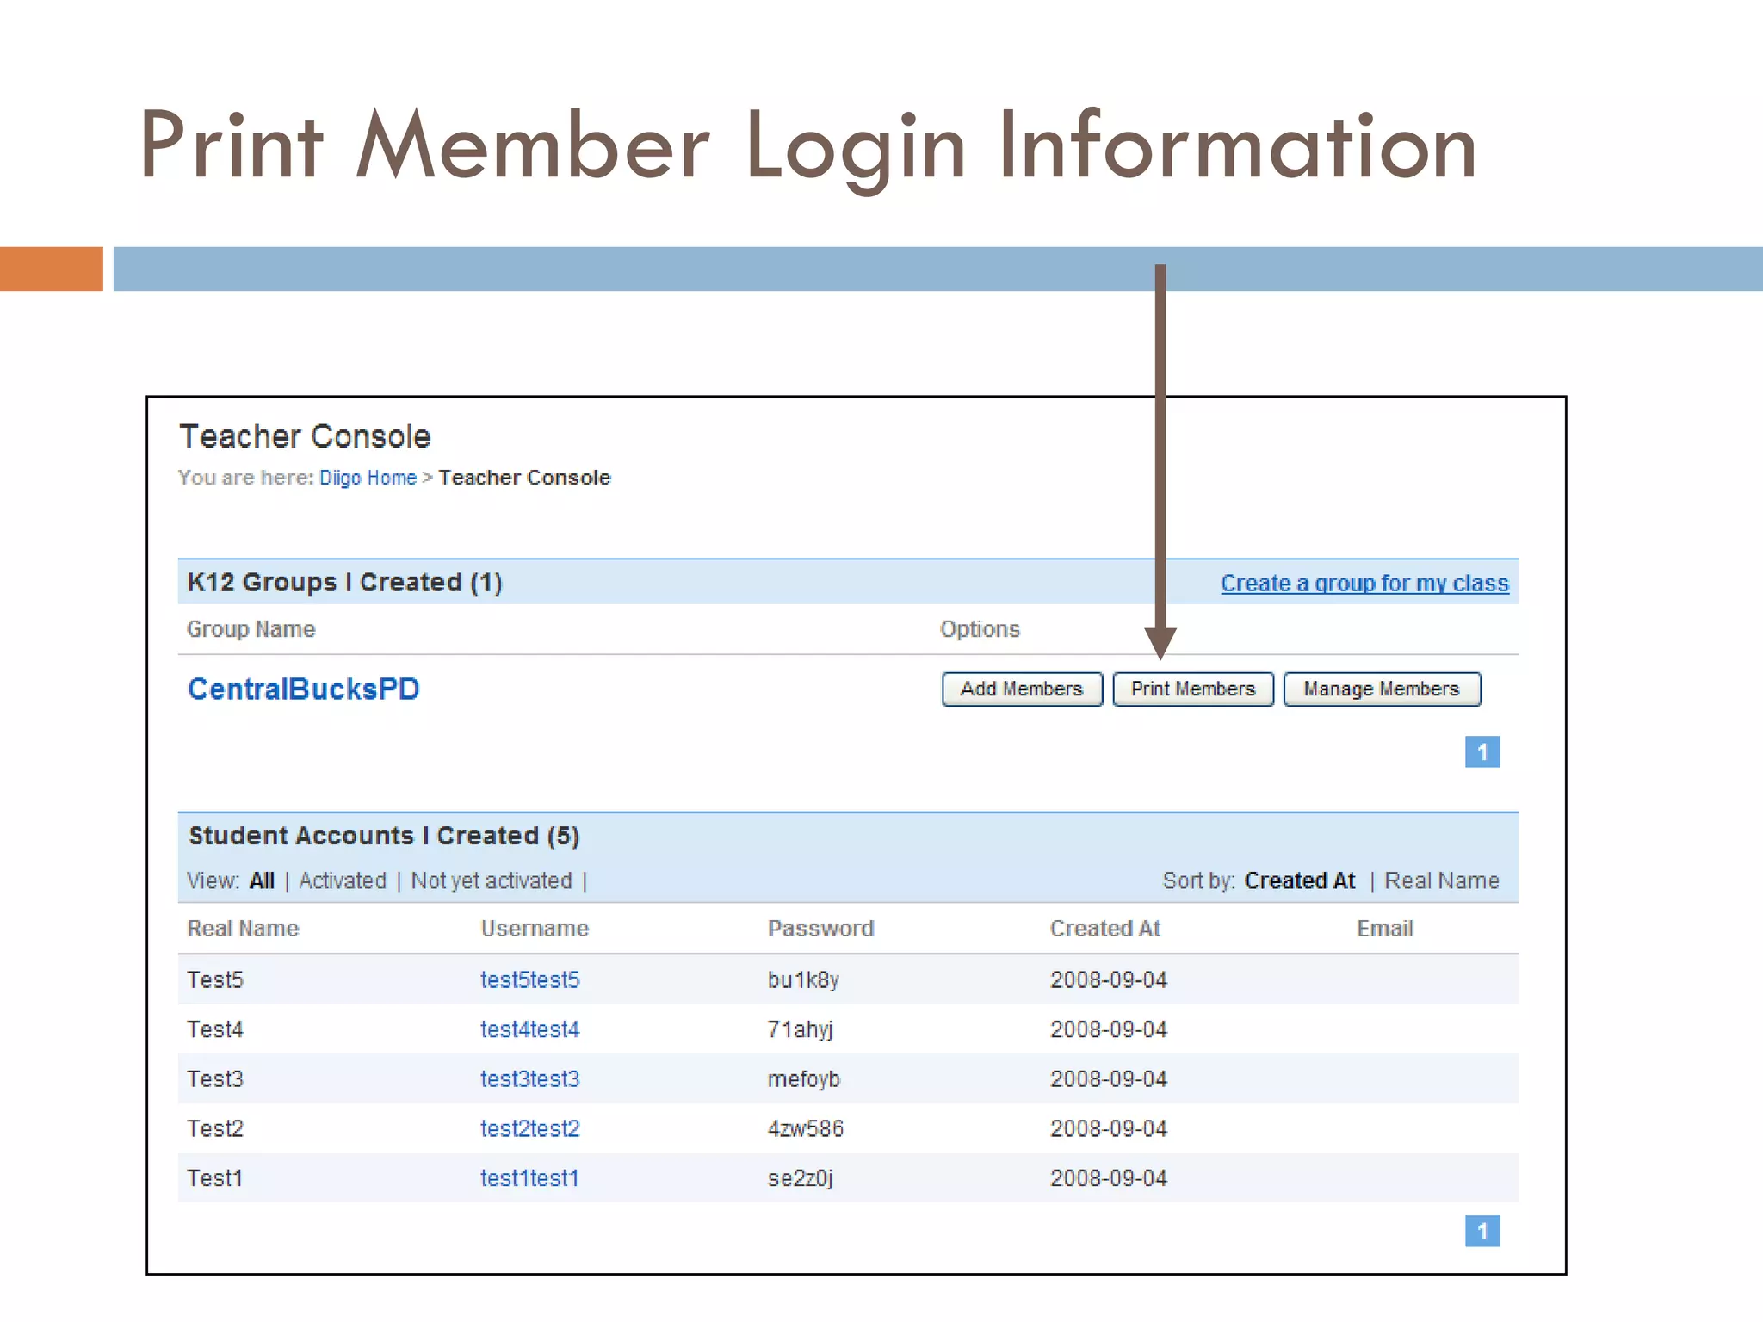Viewport: 1763px width, 1322px height.
Task: Open the test4test4 username link
Action: (x=529, y=1029)
